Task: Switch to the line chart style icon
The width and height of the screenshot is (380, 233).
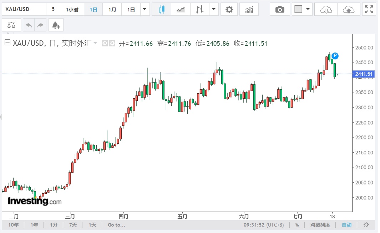Action: click(181, 10)
